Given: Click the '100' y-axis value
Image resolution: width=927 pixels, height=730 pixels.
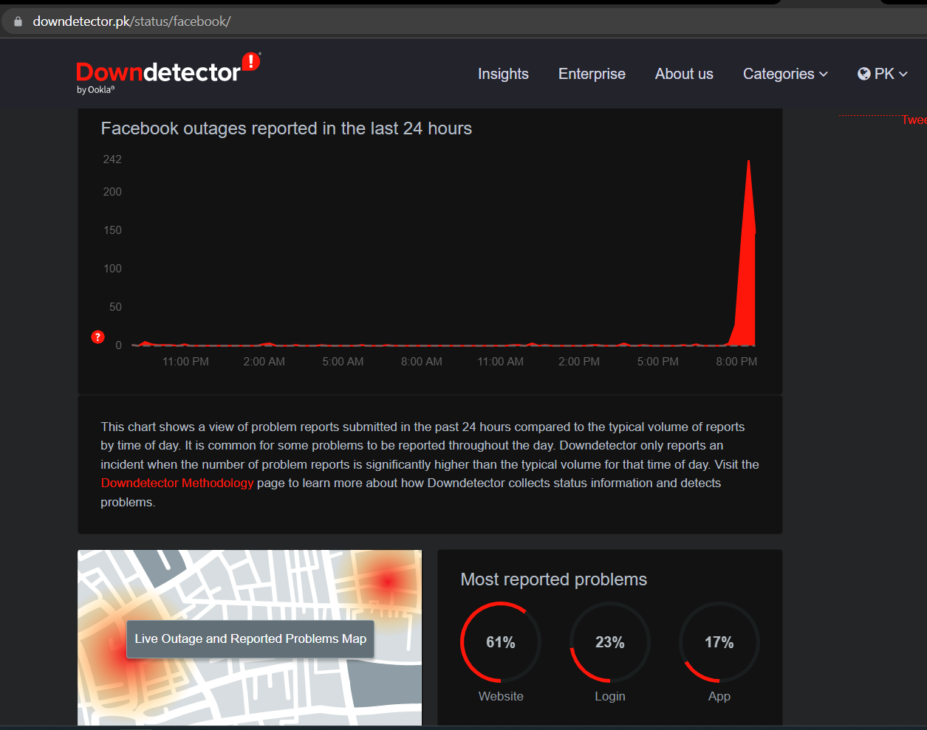Looking at the screenshot, I should [x=112, y=269].
